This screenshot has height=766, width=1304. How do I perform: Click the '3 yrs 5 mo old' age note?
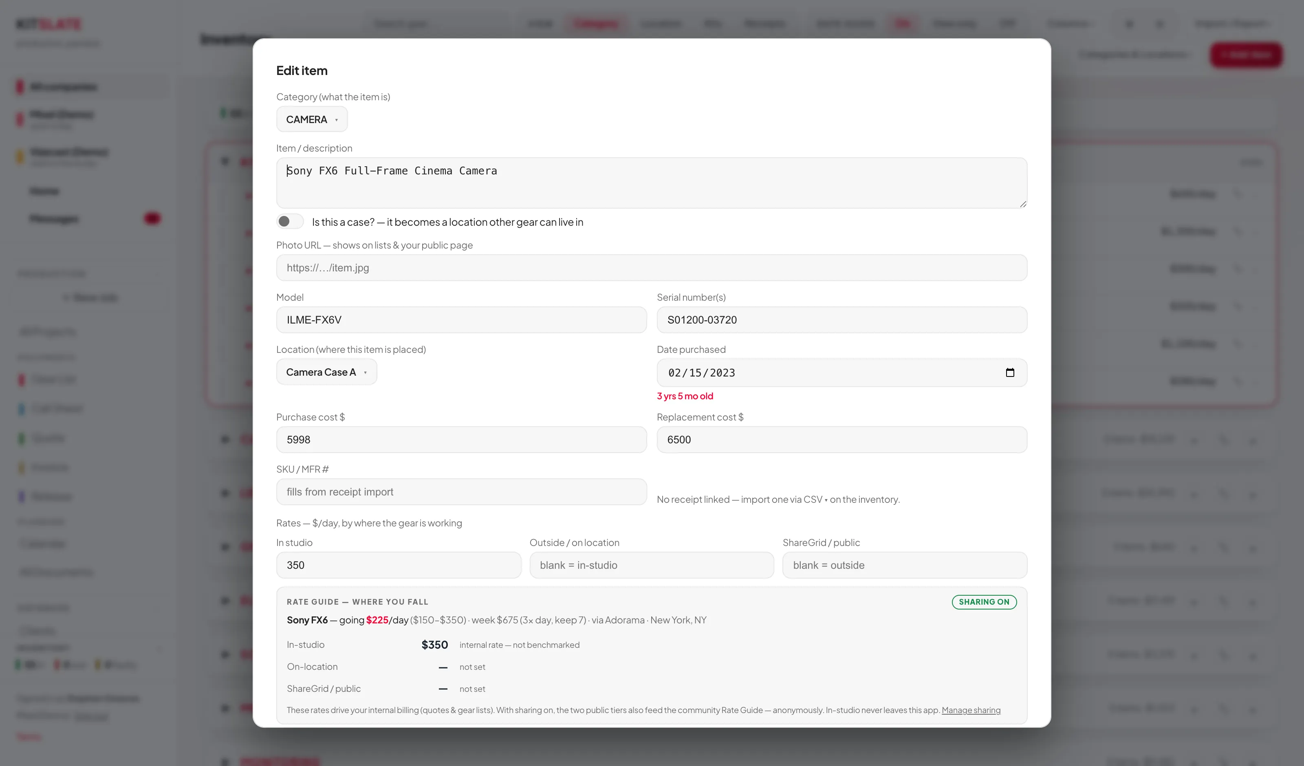click(685, 396)
